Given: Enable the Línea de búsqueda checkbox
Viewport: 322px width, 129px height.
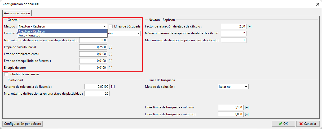Looking at the screenshot, I should [x=111, y=26].
